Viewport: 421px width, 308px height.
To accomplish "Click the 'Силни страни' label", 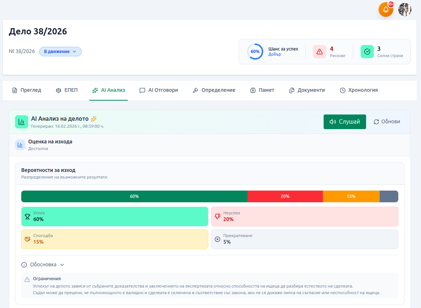I will point(390,56).
